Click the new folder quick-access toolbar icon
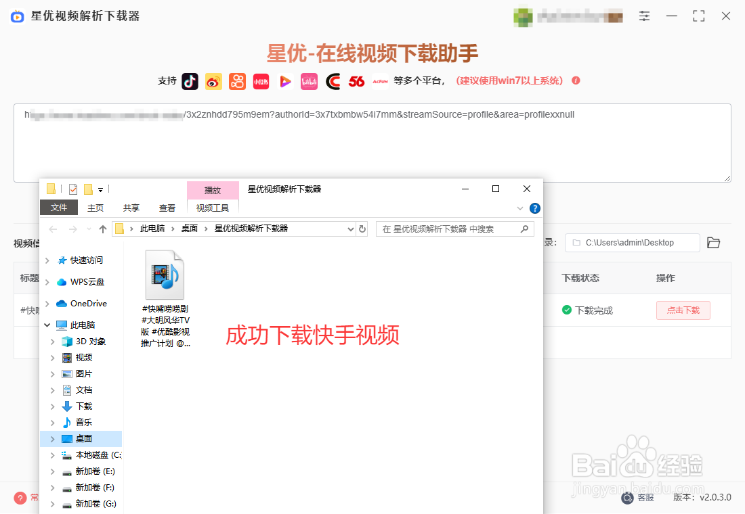 click(x=88, y=189)
